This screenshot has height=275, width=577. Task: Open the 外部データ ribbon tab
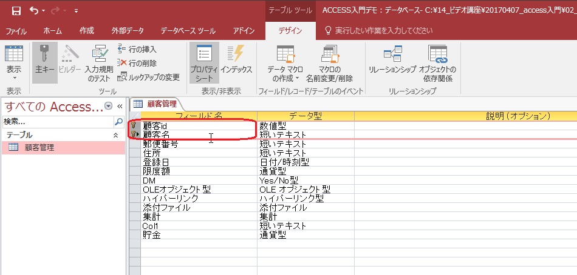click(x=128, y=30)
